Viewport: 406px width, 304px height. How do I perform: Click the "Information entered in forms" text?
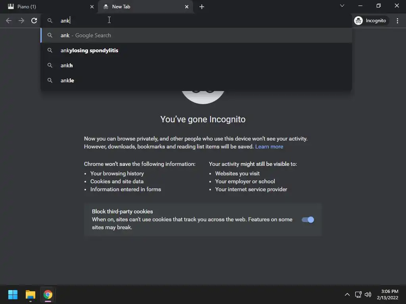pyautogui.click(x=126, y=190)
